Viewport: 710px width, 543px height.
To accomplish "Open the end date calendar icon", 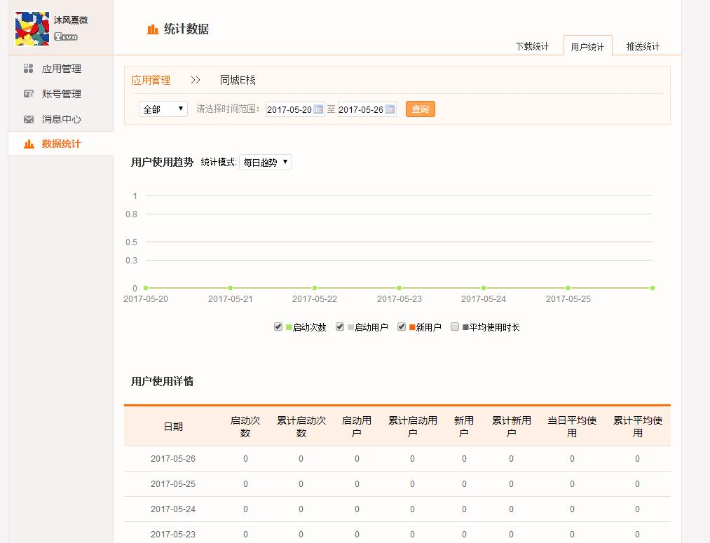I will [x=390, y=109].
